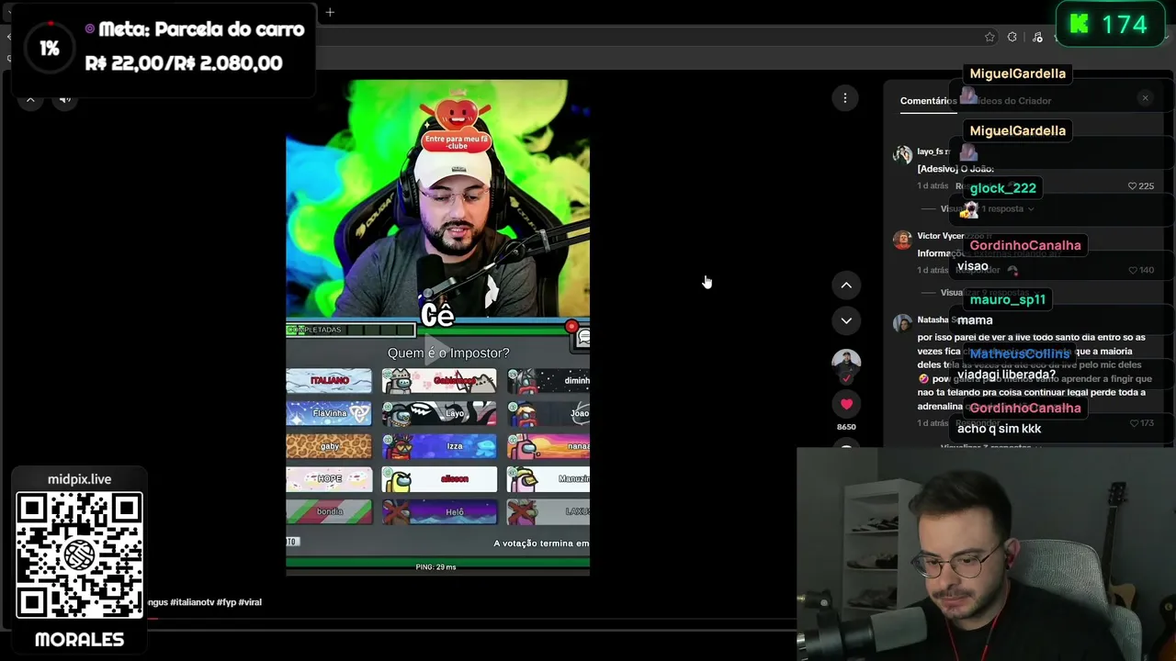1176x661 pixels.
Task: Pause the playing TikTok video
Action: click(437, 328)
